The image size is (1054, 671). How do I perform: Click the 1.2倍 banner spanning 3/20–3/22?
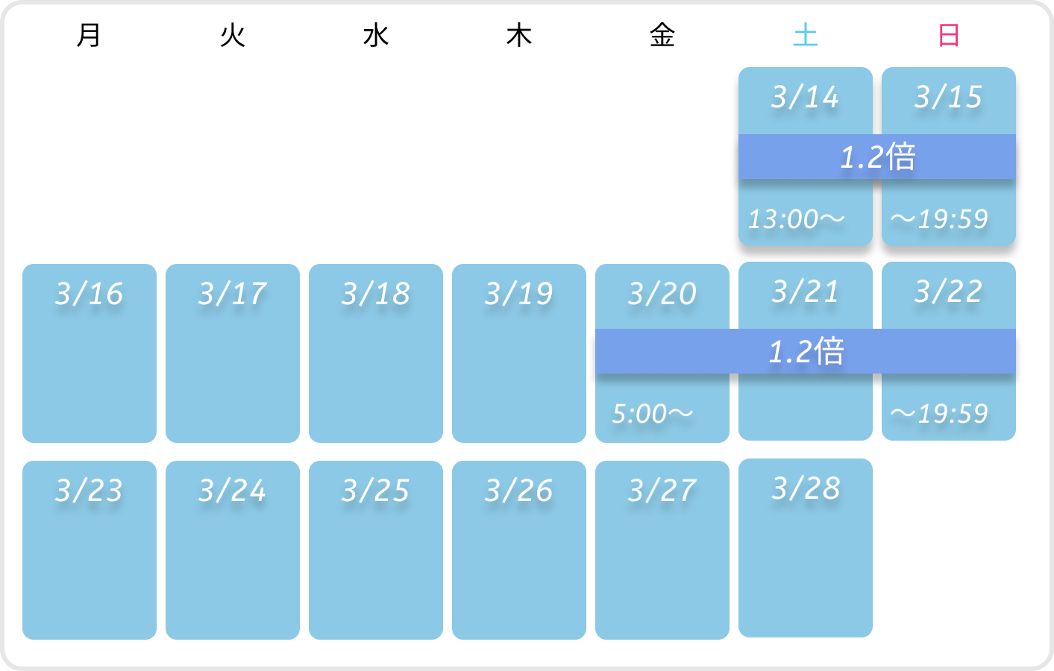tap(806, 351)
